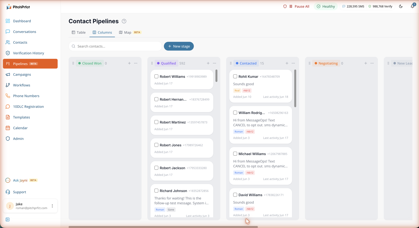The image size is (419, 228).
Task: Click the horizontal scrollbar below the pipelines
Action: (163, 227)
